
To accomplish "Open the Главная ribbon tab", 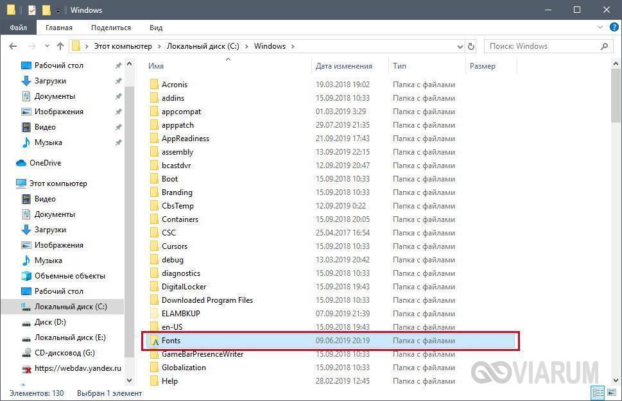I will tap(58, 28).
